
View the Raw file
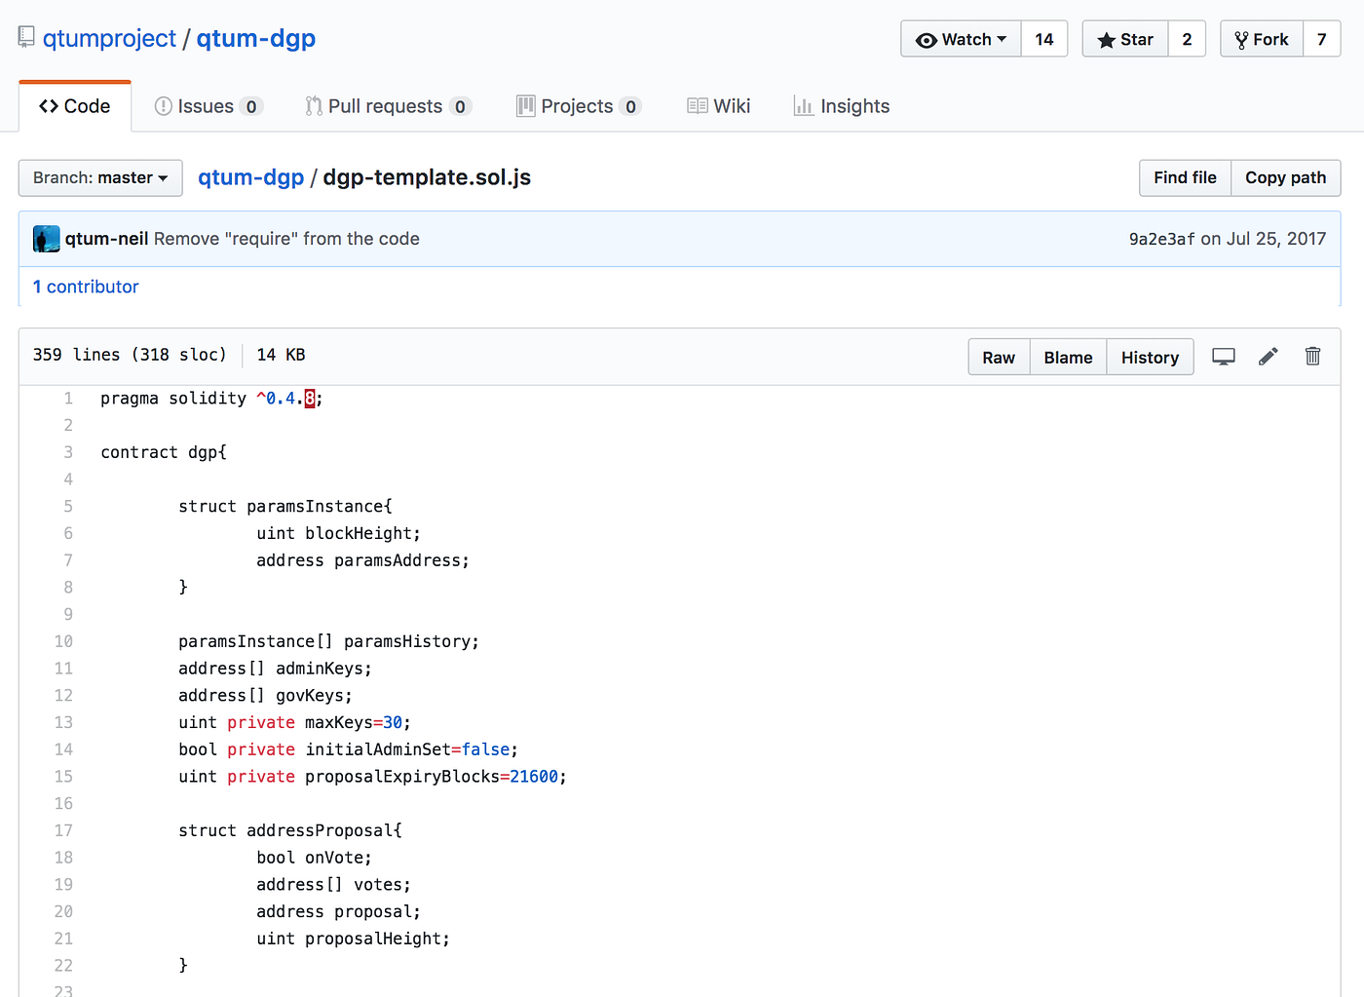[x=999, y=358]
